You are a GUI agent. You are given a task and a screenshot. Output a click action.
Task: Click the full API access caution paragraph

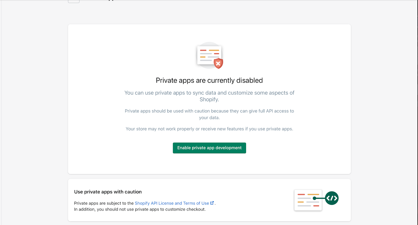tap(209, 111)
